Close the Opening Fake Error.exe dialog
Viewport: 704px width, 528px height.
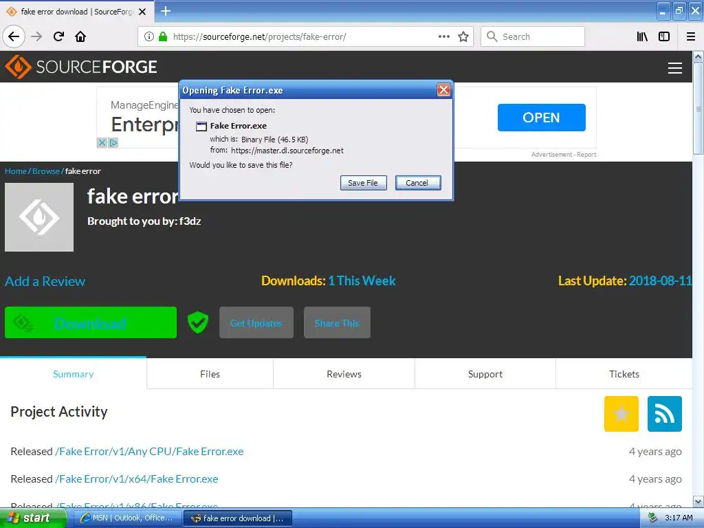443,90
